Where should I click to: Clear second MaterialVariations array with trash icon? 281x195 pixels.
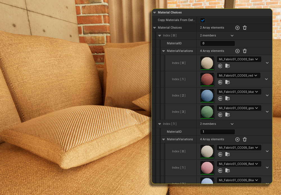[245, 139]
